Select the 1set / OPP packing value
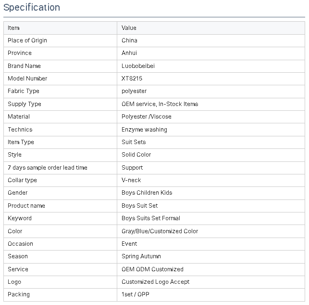Image resolution: width=309 pixels, height=305 pixels. [x=136, y=294]
